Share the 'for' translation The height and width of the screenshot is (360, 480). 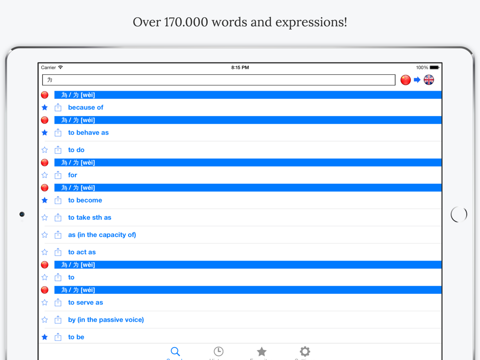58,175
